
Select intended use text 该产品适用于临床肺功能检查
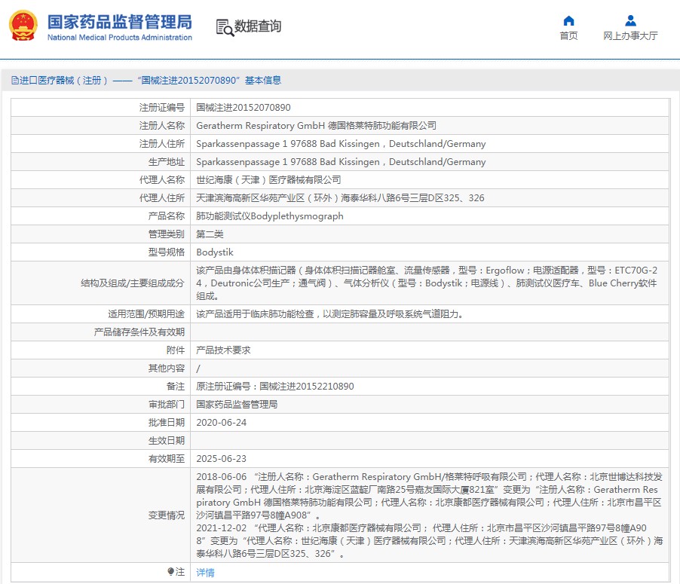(x=330, y=314)
